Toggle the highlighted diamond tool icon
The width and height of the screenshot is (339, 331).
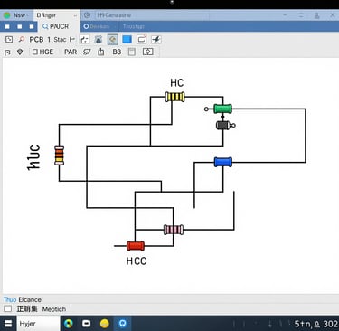coord(113,40)
